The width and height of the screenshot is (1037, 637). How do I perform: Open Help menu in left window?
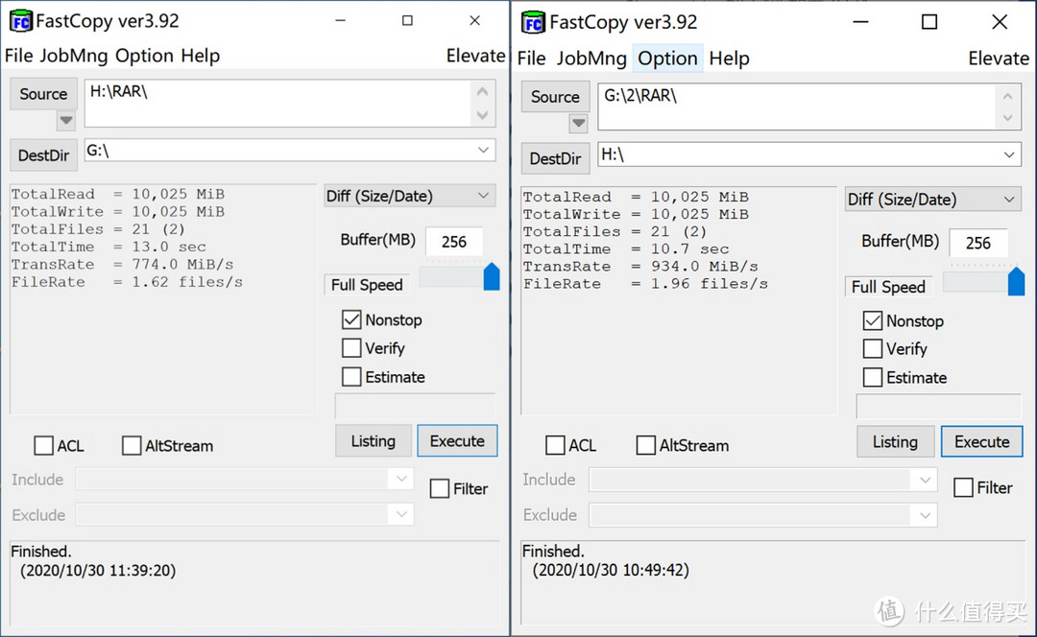pos(201,56)
